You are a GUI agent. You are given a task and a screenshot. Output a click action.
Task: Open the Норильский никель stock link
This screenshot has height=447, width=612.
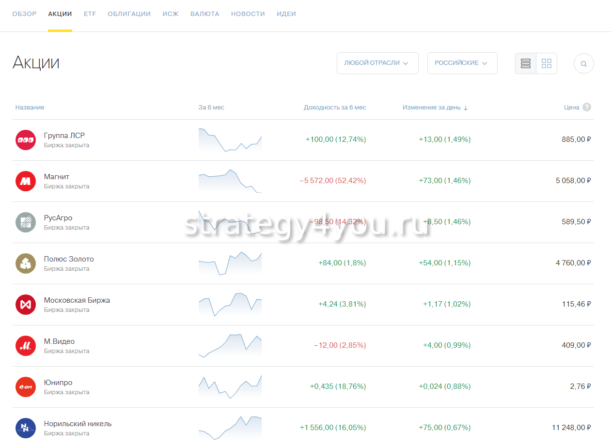pyautogui.click(x=78, y=424)
